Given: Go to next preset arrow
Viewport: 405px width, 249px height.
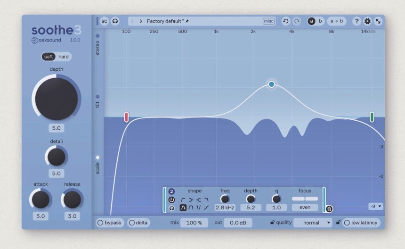Looking at the screenshot, I should point(141,21).
